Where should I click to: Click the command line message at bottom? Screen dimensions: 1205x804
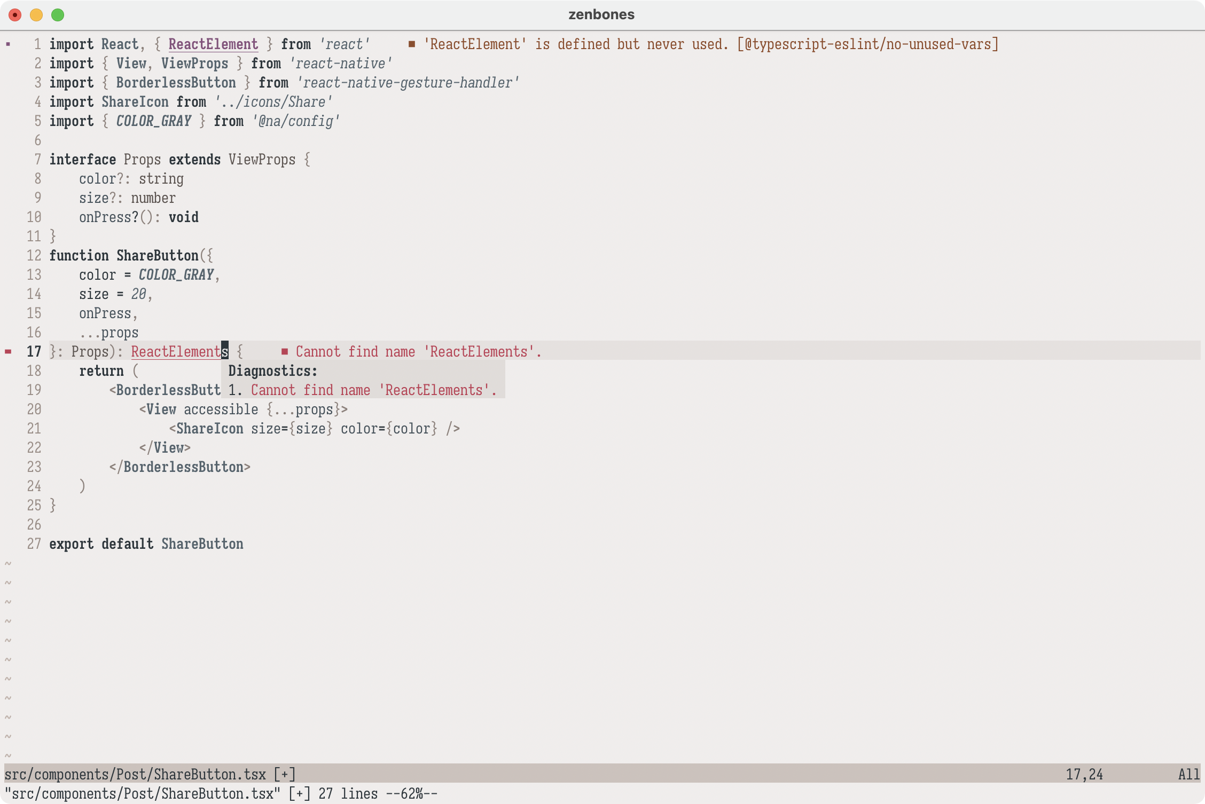tap(221, 794)
